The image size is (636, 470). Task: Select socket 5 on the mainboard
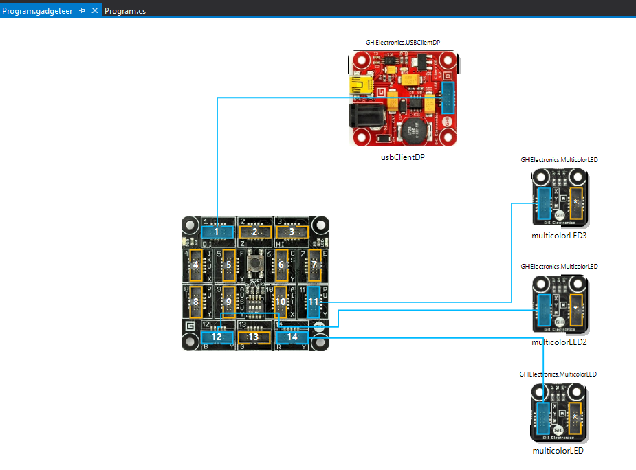229,265
